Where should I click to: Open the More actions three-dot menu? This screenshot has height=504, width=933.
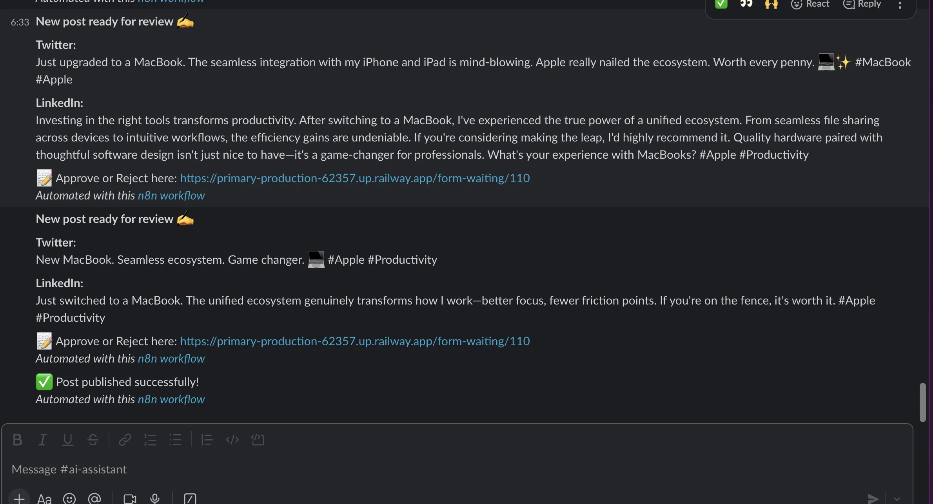[x=900, y=5]
